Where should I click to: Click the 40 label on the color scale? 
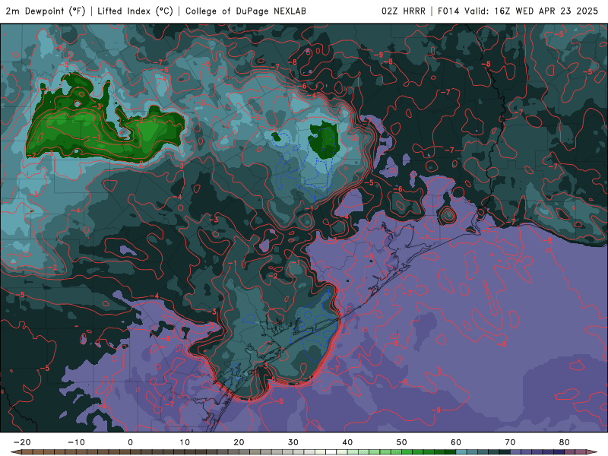pos(347,442)
